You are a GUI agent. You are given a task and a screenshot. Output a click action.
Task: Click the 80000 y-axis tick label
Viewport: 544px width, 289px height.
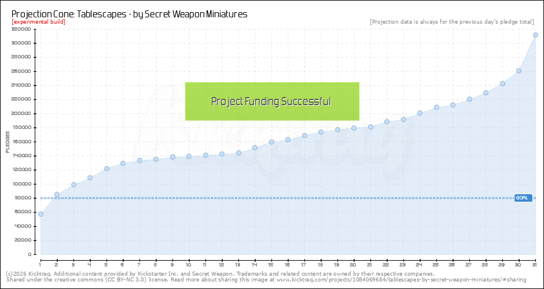click(23, 198)
